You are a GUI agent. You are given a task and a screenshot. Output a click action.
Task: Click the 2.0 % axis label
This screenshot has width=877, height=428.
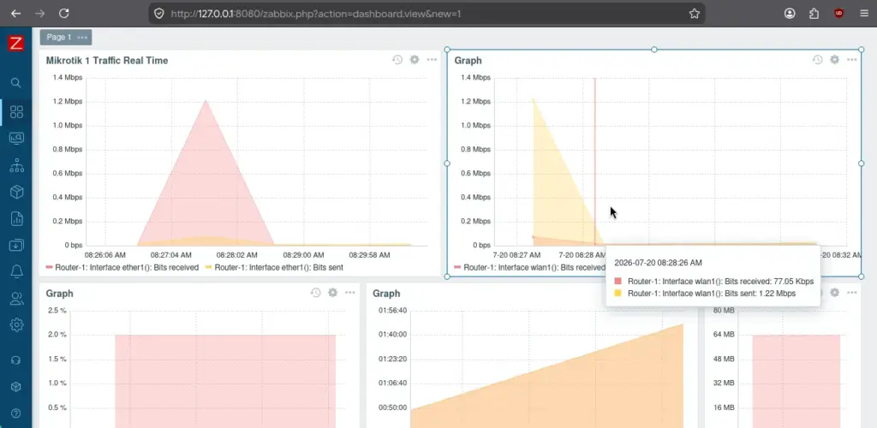[x=57, y=335]
